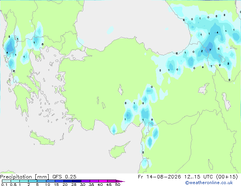Select the 1–2 mm legend swatch
This screenshot has width=241, height=186.
pyautogui.click(x=24, y=181)
